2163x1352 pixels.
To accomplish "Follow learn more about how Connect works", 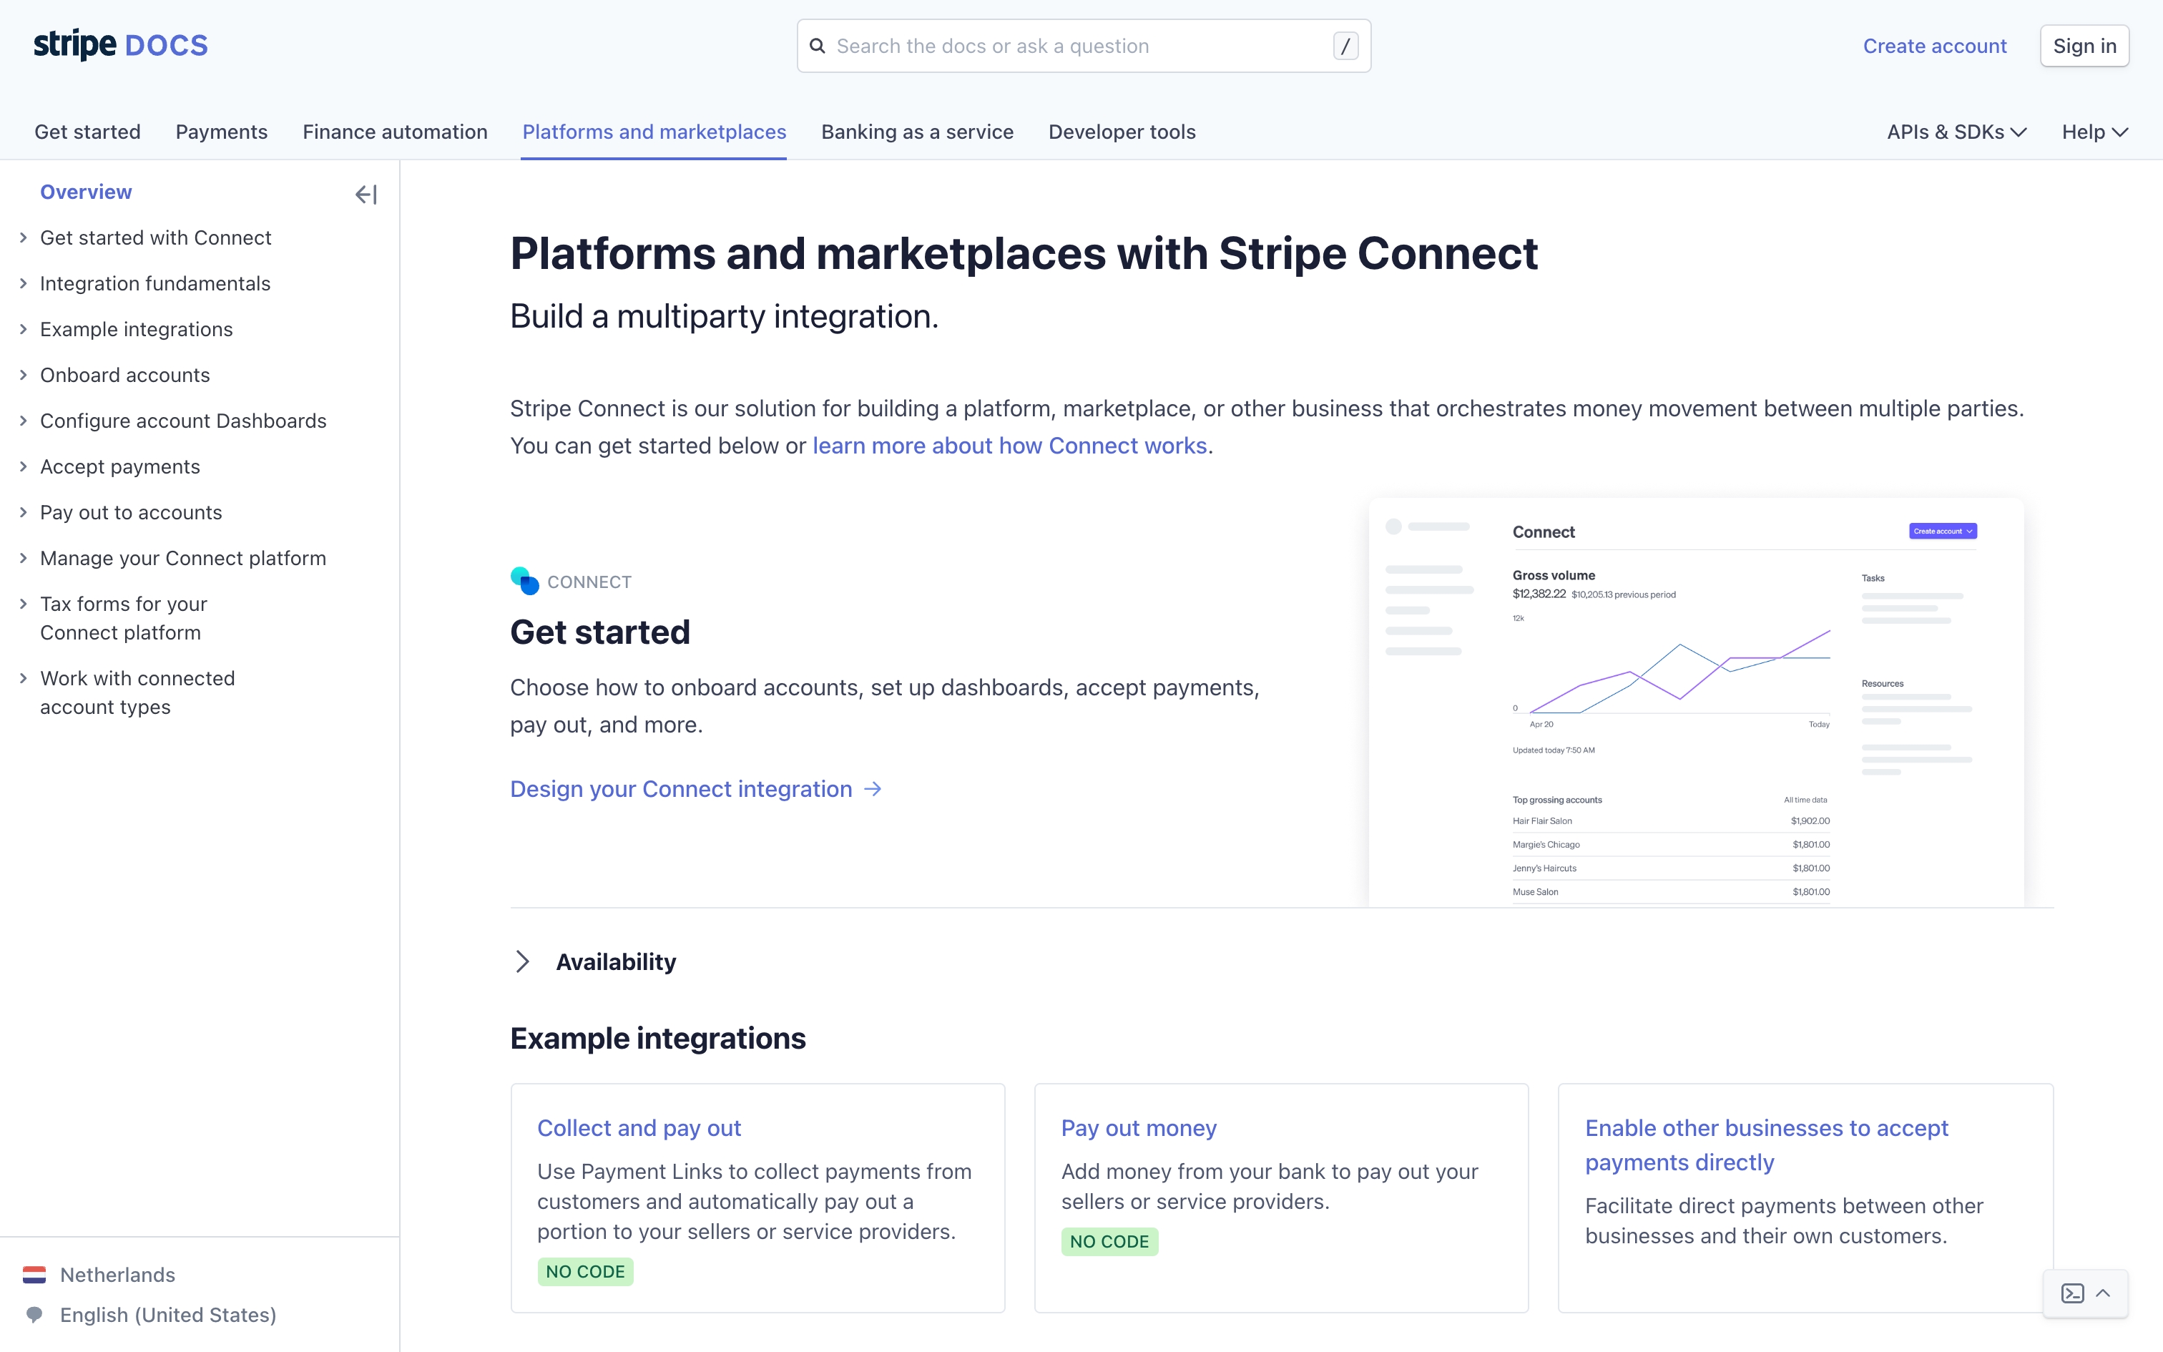I will pyautogui.click(x=1010, y=445).
